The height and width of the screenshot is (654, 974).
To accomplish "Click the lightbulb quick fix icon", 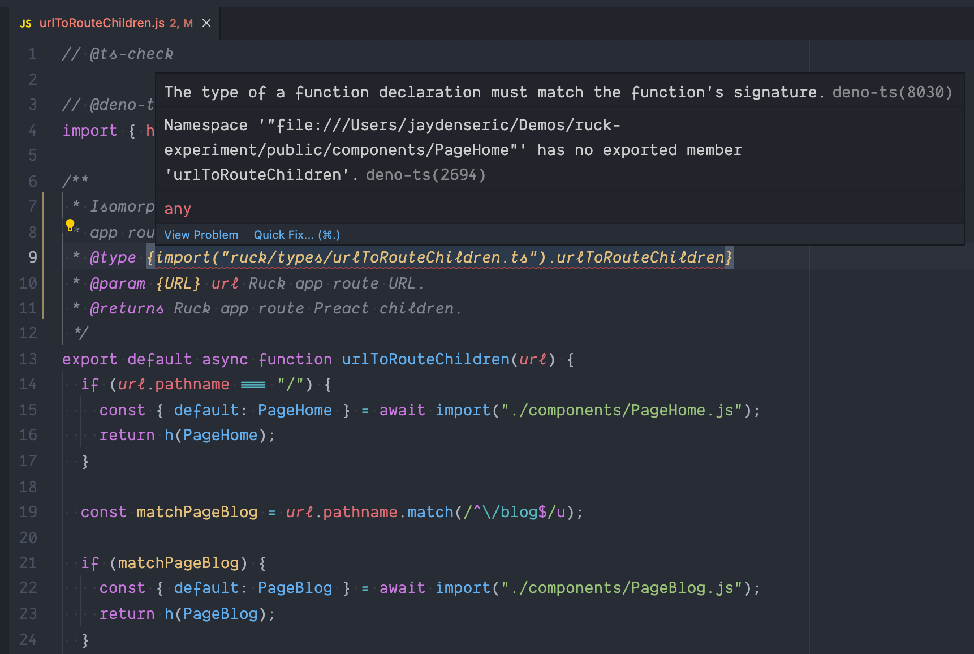I will click(70, 225).
